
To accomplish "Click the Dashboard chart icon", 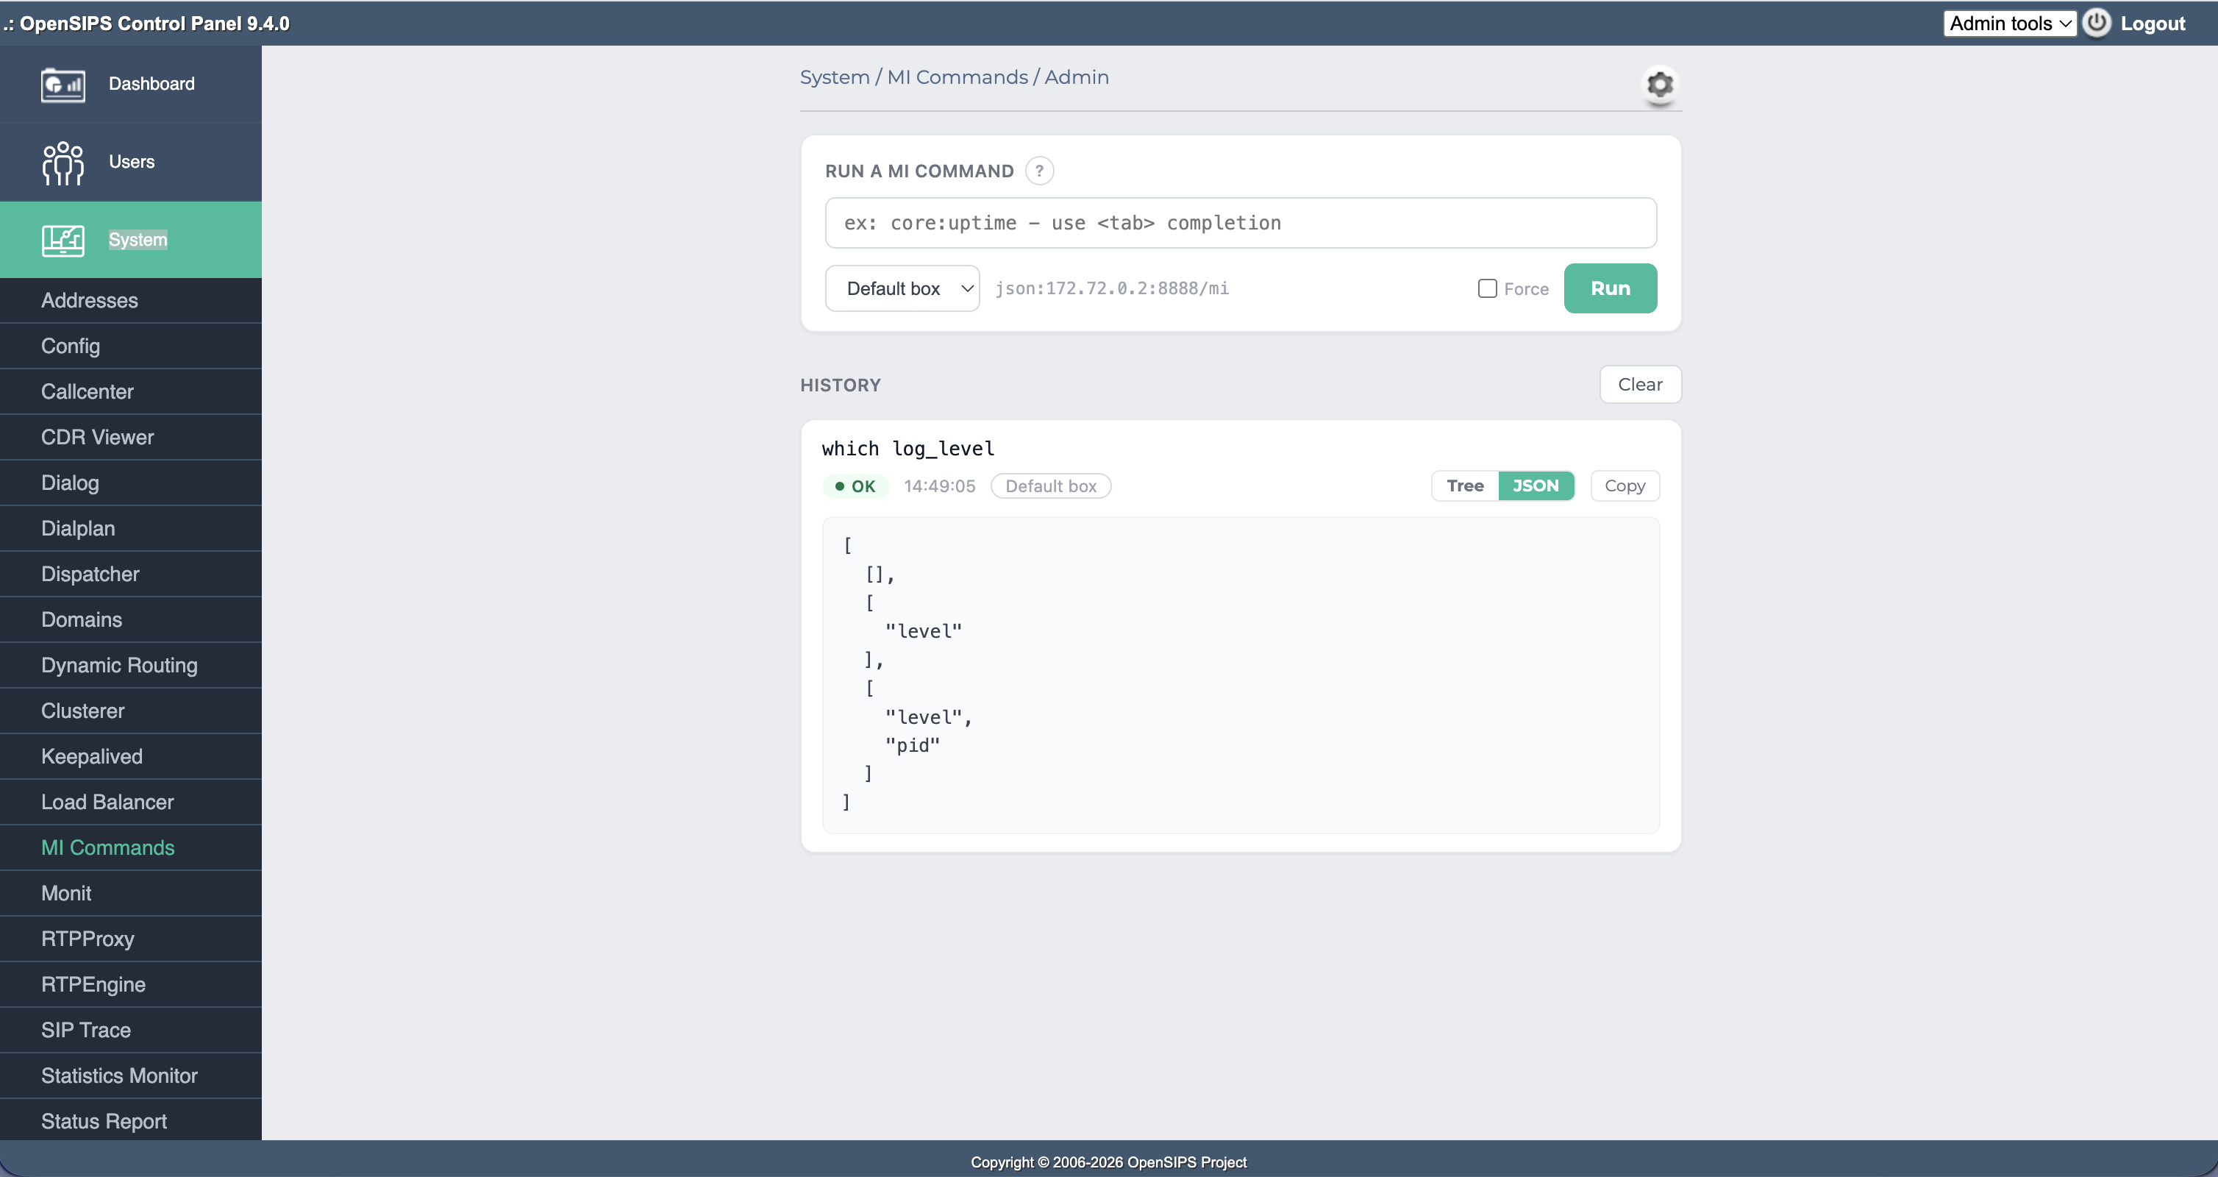I will click(63, 85).
